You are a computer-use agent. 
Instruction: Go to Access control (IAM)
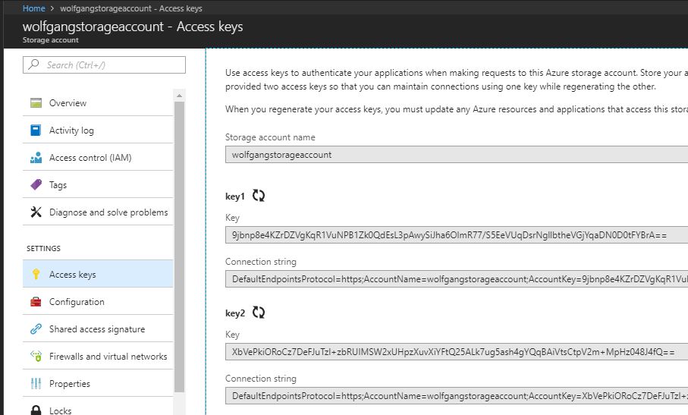(98, 158)
